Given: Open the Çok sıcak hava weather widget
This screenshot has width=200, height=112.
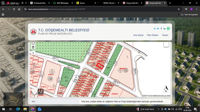Looking at the screenshot, I should [145, 109].
